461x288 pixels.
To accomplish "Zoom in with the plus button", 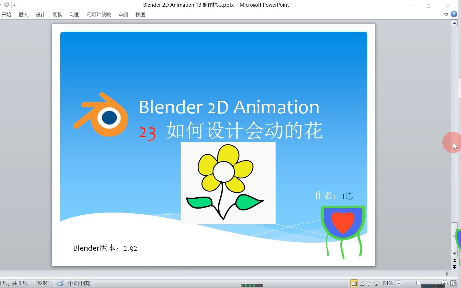I will pos(444,283).
